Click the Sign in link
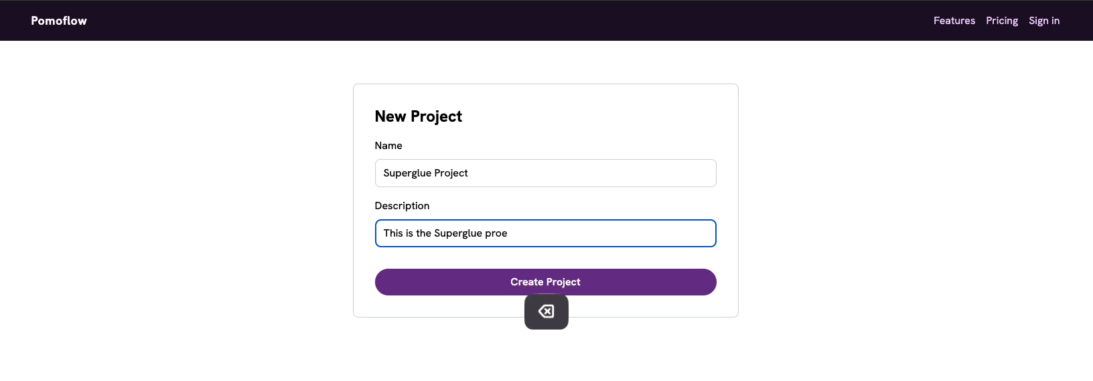1093x381 pixels. (1043, 21)
